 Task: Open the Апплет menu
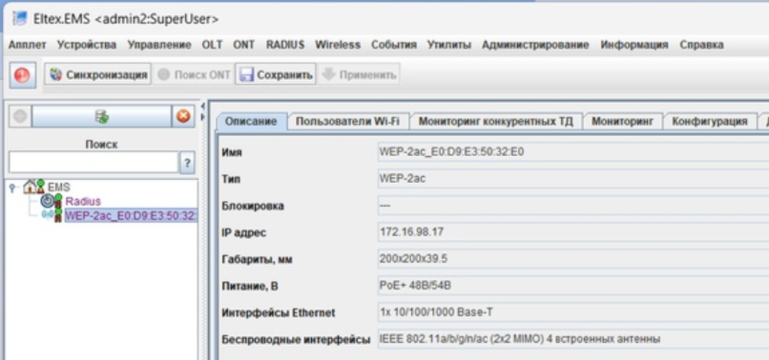coord(27,45)
